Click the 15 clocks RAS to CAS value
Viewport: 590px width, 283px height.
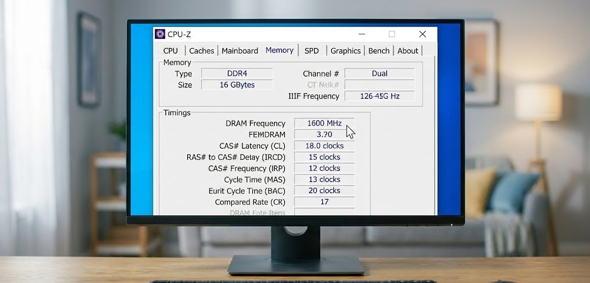click(x=324, y=157)
